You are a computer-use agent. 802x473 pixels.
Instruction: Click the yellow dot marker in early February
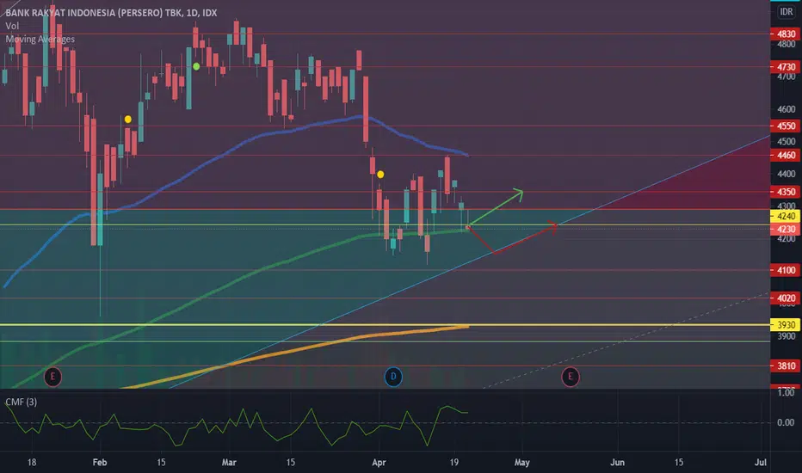[128, 120]
